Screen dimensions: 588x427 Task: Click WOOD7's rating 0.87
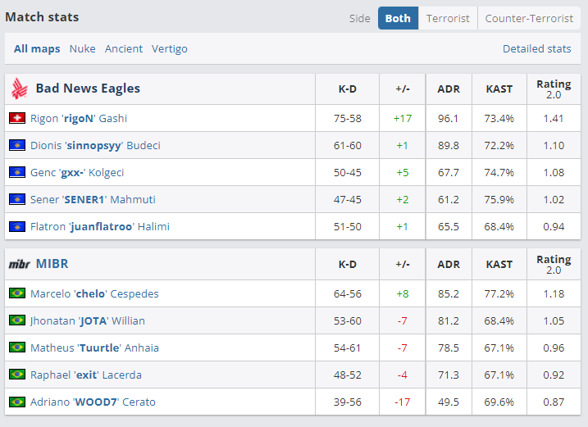pos(554,402)
